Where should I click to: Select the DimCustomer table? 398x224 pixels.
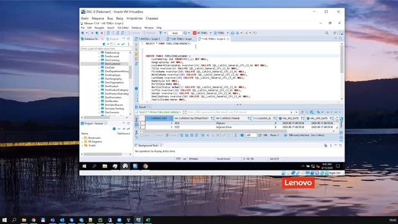tap(113, 63)
